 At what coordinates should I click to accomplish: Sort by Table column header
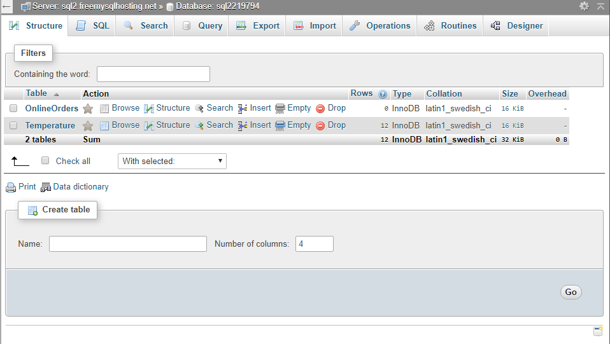click(x=36, y=93)
